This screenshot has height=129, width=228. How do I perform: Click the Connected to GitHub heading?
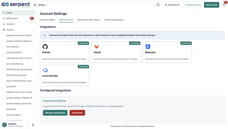[54, 101]
